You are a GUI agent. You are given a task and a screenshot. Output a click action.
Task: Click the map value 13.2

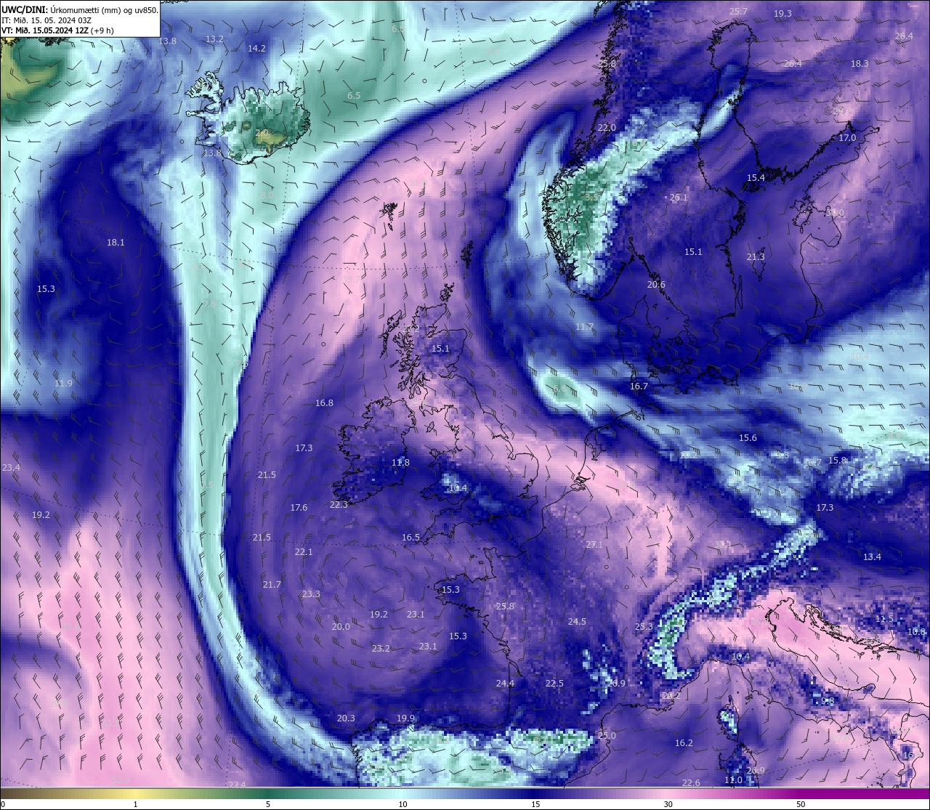[x=214, y=39]
